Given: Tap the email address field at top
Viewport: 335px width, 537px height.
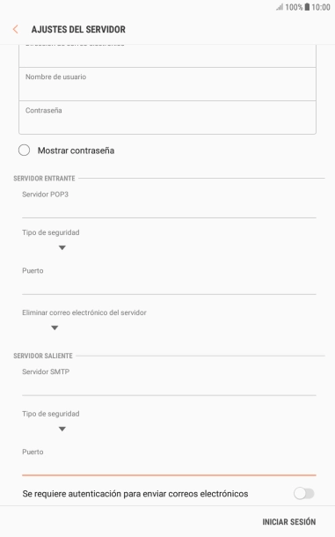Looking at the screenshot, I should (x=167, y=55).
